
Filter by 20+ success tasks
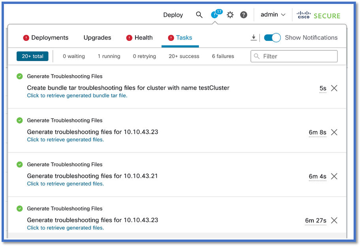pyautogui.click(x=184, y=56)
